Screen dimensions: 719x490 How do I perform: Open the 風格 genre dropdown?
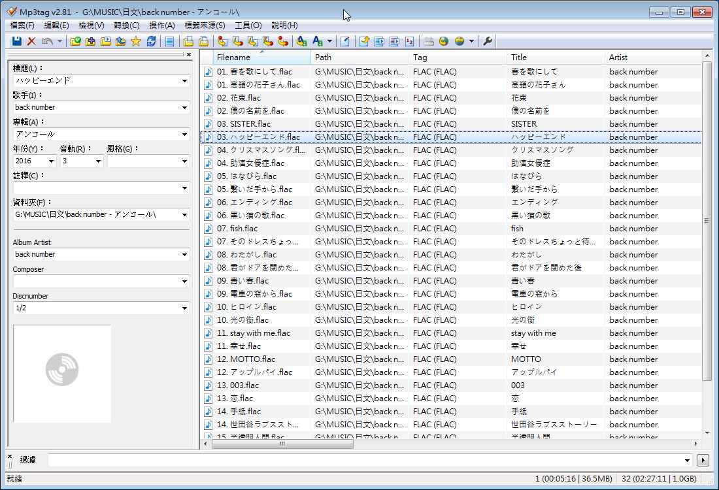(184, 161)
